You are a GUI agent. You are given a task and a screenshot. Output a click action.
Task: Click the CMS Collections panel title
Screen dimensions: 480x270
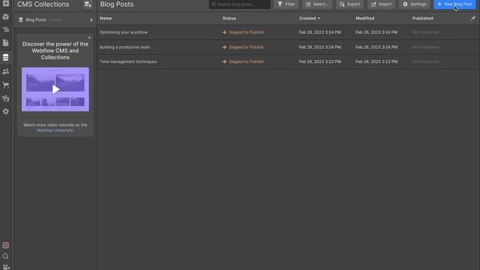(x=43, y=4)
